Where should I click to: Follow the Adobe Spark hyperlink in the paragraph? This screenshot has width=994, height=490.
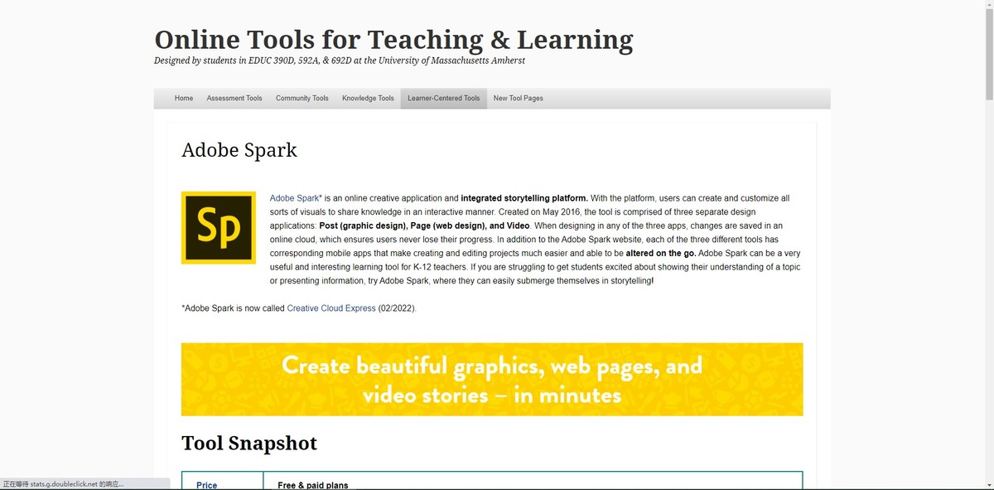[294, 198]
